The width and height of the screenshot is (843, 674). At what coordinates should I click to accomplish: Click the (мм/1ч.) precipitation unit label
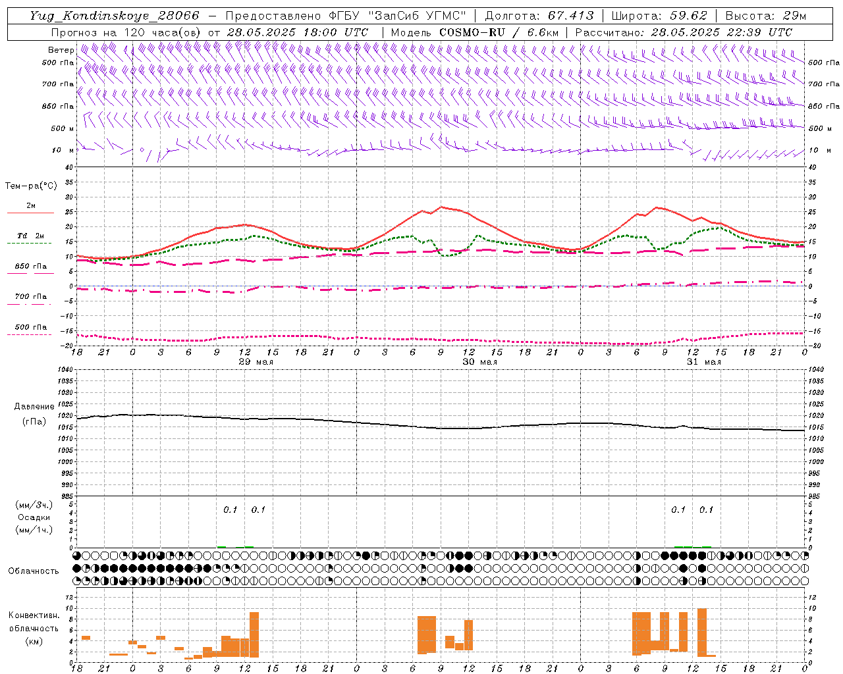click(x=34, y=530)
